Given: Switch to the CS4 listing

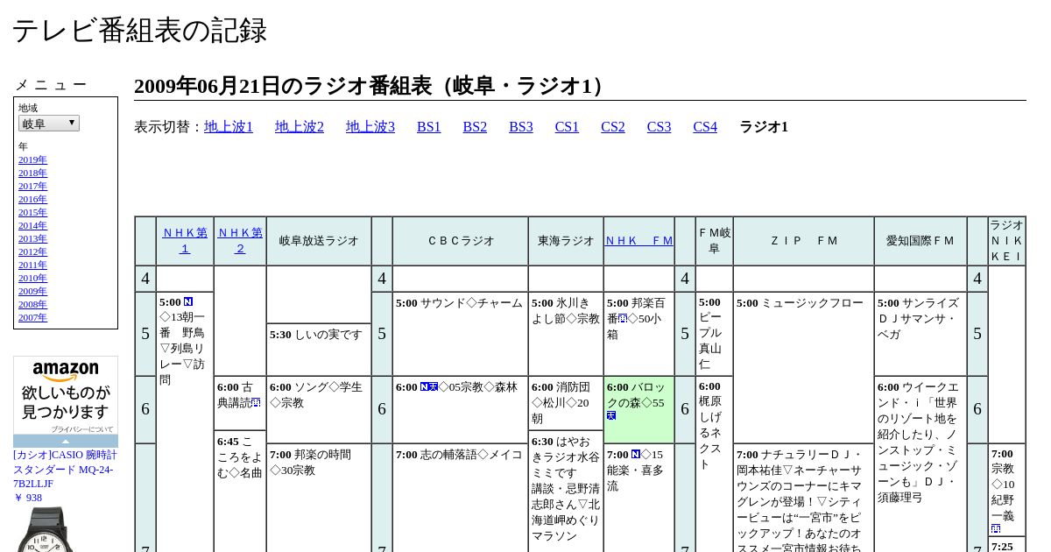Looking at the screenshot, I should tap(705, 127).
